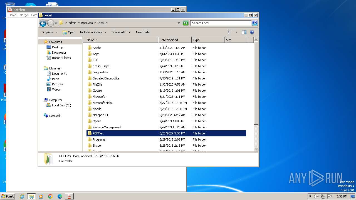Select the Adobe folder icon
Screen dimensions: 356x200
tap(90, 48)
